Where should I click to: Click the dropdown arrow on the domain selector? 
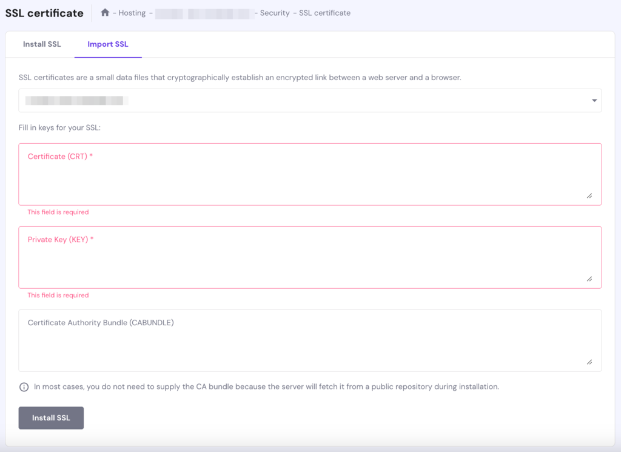pyautogui.click(x=594, y=100)
